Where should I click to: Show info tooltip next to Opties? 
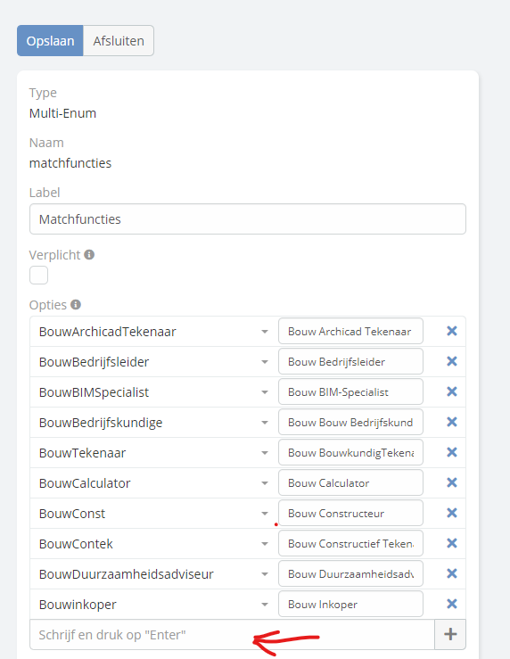76,304
